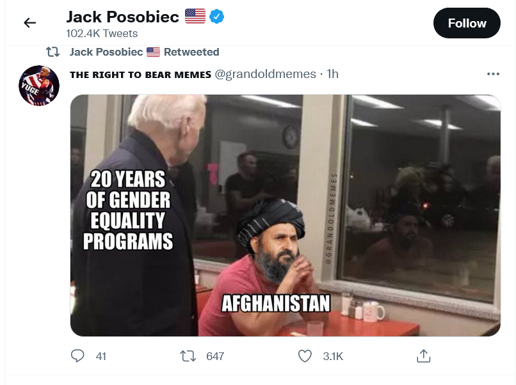Viewport: 516px width, 385px height.
Task: Go back with the left arrow icon
Action: click(30, 22)
